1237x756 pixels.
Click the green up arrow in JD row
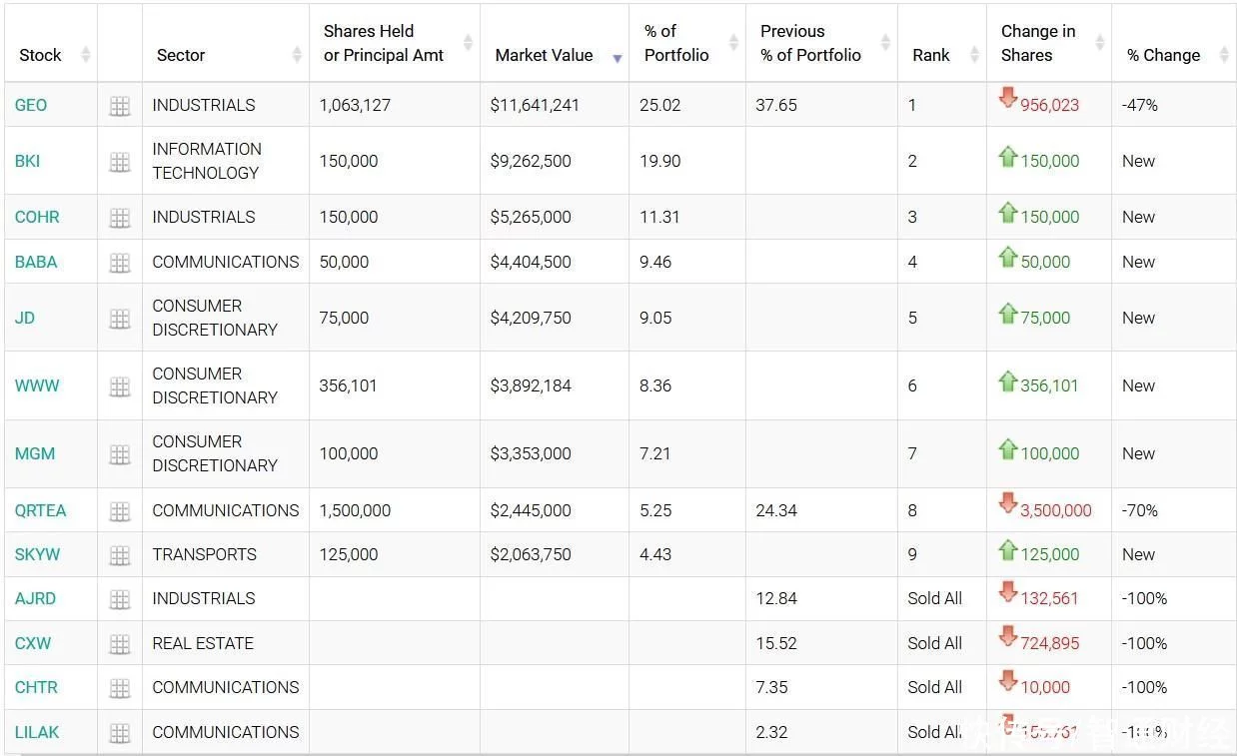[x=1007, y=313]
